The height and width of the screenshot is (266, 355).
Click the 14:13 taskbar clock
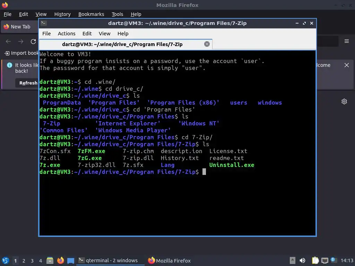click(x=347, y=260)
